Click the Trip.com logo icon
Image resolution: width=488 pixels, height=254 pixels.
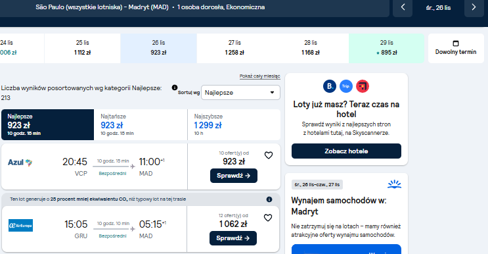tap(345, 86)
